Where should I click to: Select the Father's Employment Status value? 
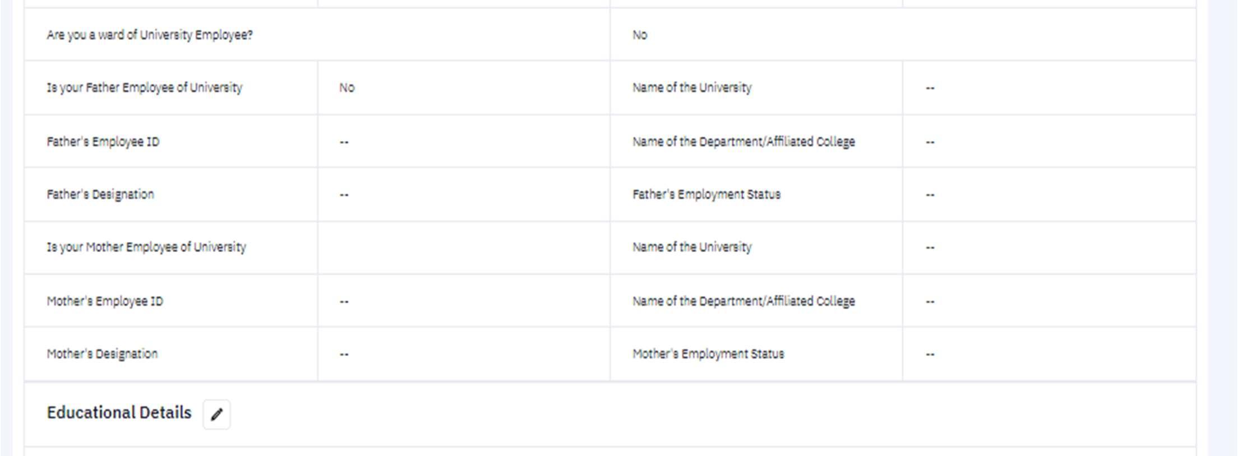pyautogui.click(x=930, y=195)
